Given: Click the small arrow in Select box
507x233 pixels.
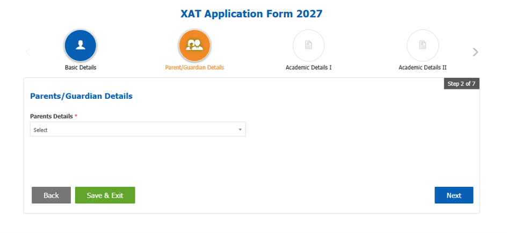Looking at the screenshot, I should pos(240,129).
